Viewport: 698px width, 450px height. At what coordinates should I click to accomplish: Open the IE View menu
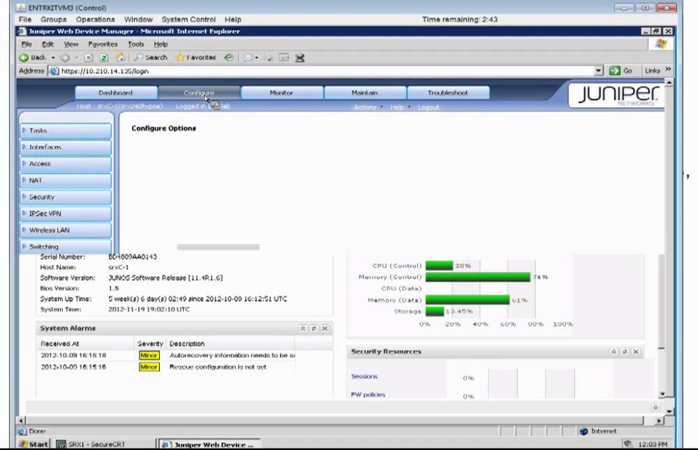71,44
